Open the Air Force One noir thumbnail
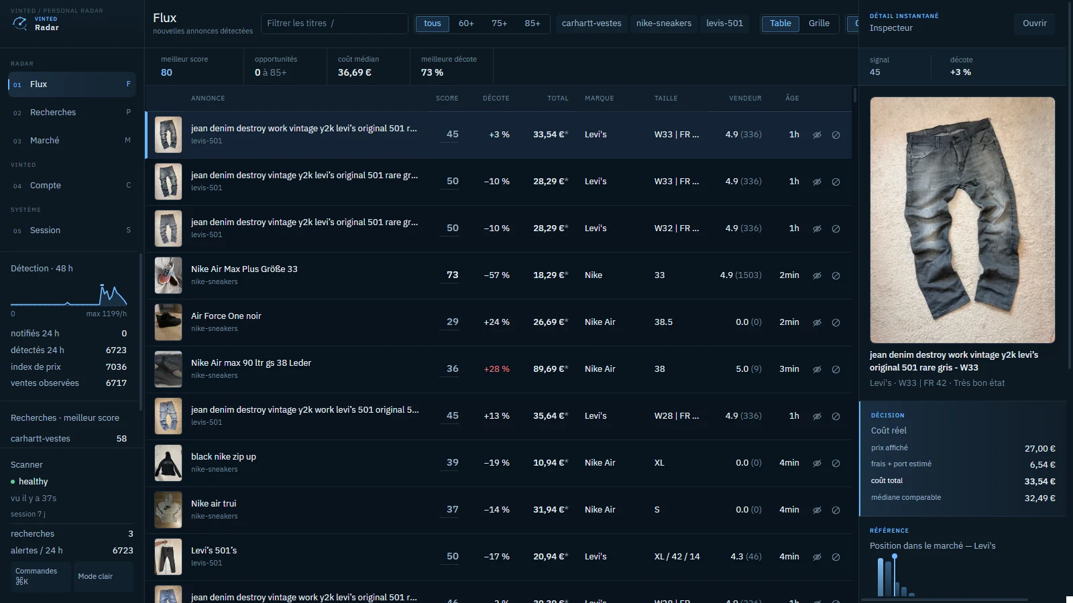This screenshot has height=603, width=1073. pyautogui.click(x=168, y=322)
